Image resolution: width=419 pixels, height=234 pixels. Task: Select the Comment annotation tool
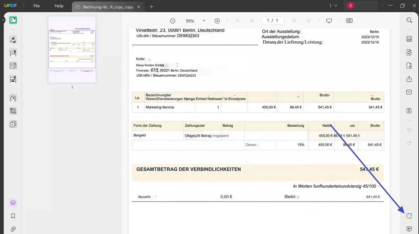[x=13, y=40]
